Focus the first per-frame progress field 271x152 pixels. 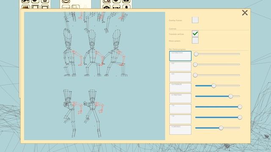click(x=180, y=56)
